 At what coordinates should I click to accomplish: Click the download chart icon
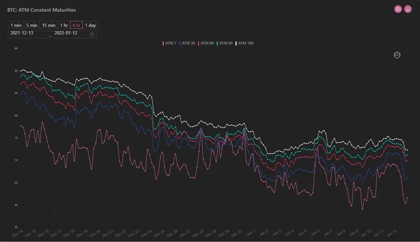(408, 9)
